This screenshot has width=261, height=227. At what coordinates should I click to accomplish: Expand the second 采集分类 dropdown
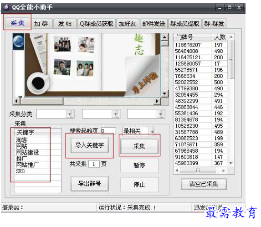click(x=116, y=114)
